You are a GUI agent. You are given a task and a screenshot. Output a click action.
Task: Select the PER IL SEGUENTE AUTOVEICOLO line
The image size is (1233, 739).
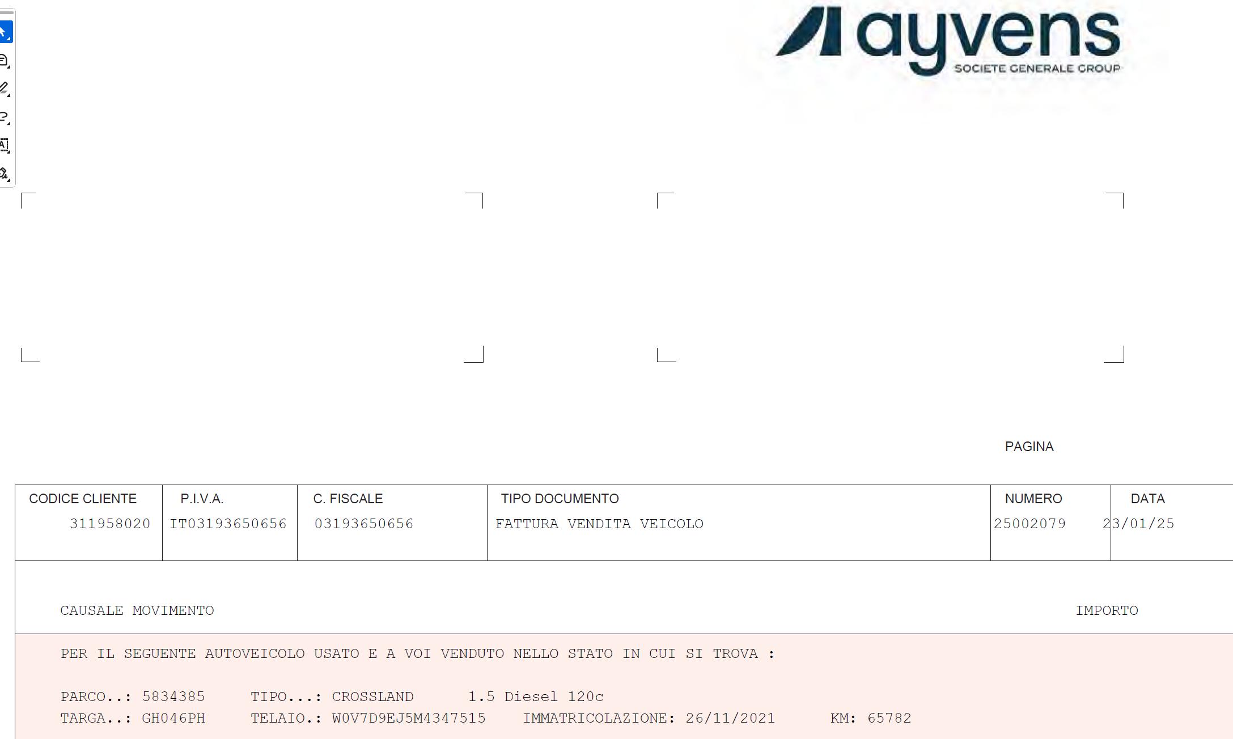tap(417, 654)
